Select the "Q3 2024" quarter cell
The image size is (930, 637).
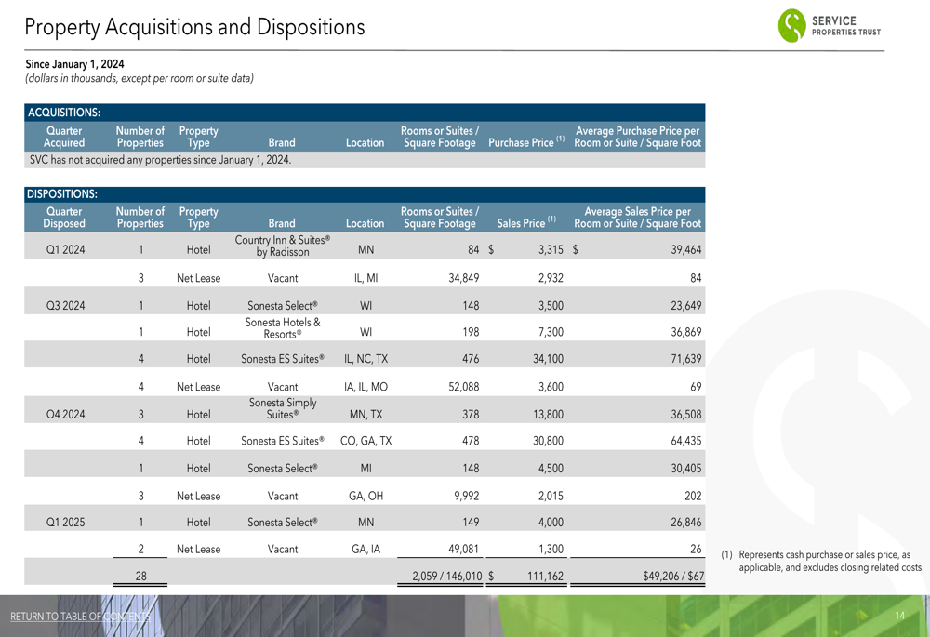65,305
